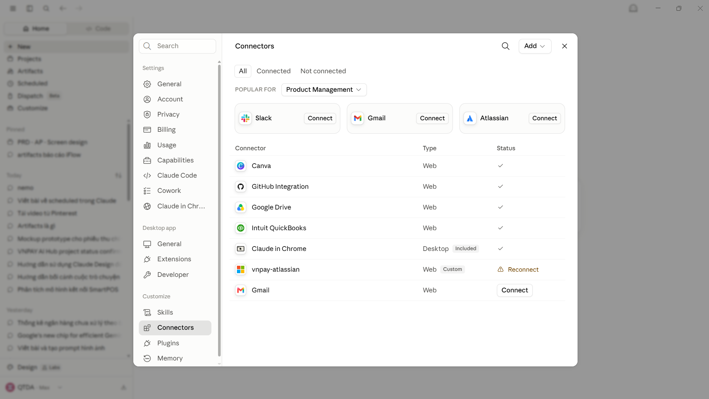The image size is (709, 399).
Task: Open Projects in the main window sidebar
Action: pos(67,59)
